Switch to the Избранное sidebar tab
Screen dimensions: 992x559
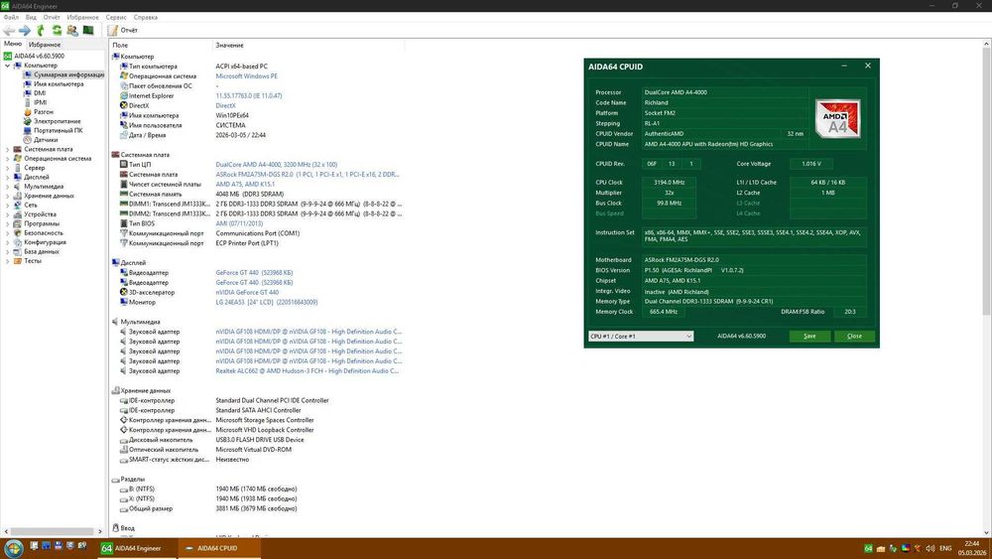(x=45, y=45)
